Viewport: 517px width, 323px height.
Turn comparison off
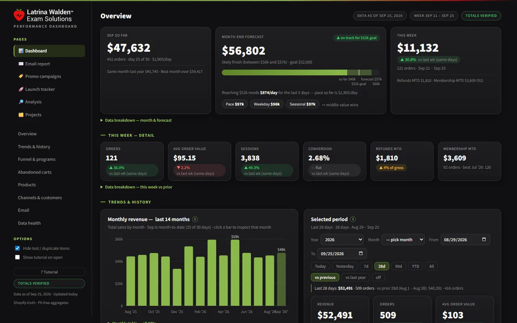coord(378,277)
